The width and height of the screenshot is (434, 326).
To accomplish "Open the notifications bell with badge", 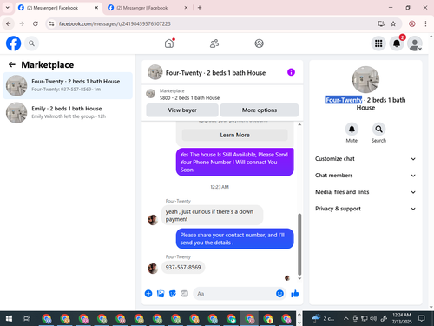I will click(397, 43).
